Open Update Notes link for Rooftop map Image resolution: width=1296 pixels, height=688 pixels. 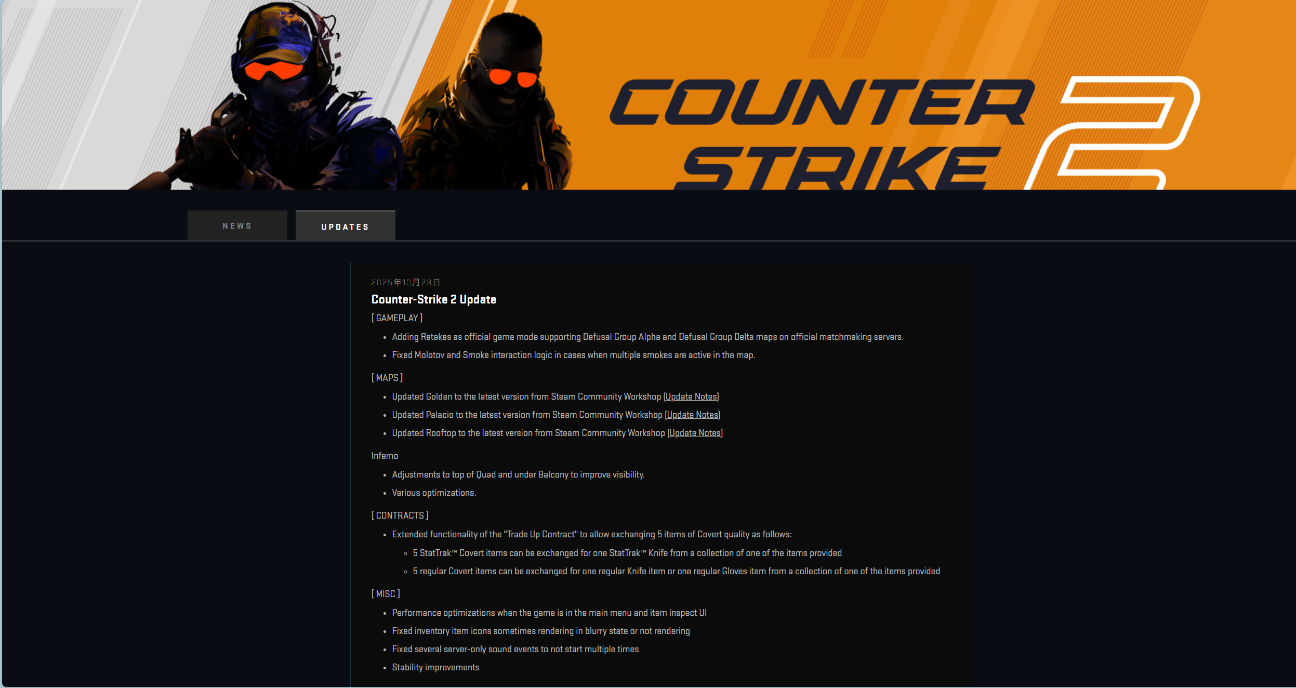tap(695, 433)
